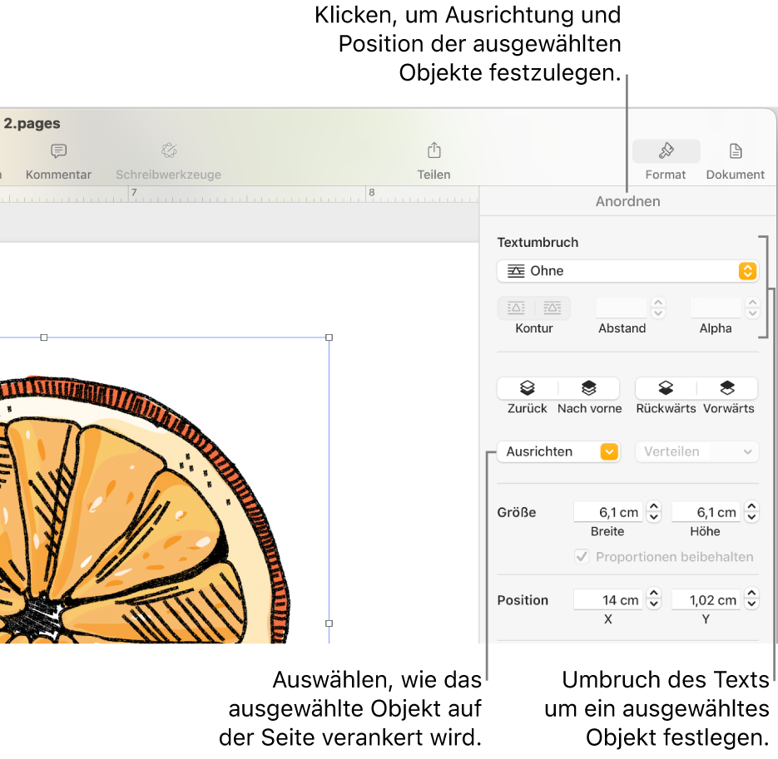Click the X position field
The width and height of the screenshot is (778, 759).
click(607, 600)
